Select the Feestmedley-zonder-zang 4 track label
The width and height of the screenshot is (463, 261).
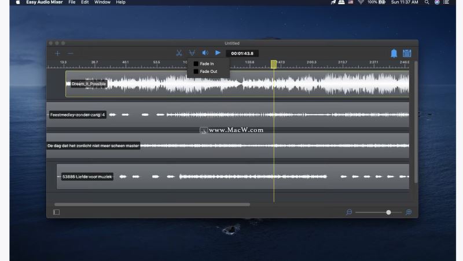[x=78, y=115]
